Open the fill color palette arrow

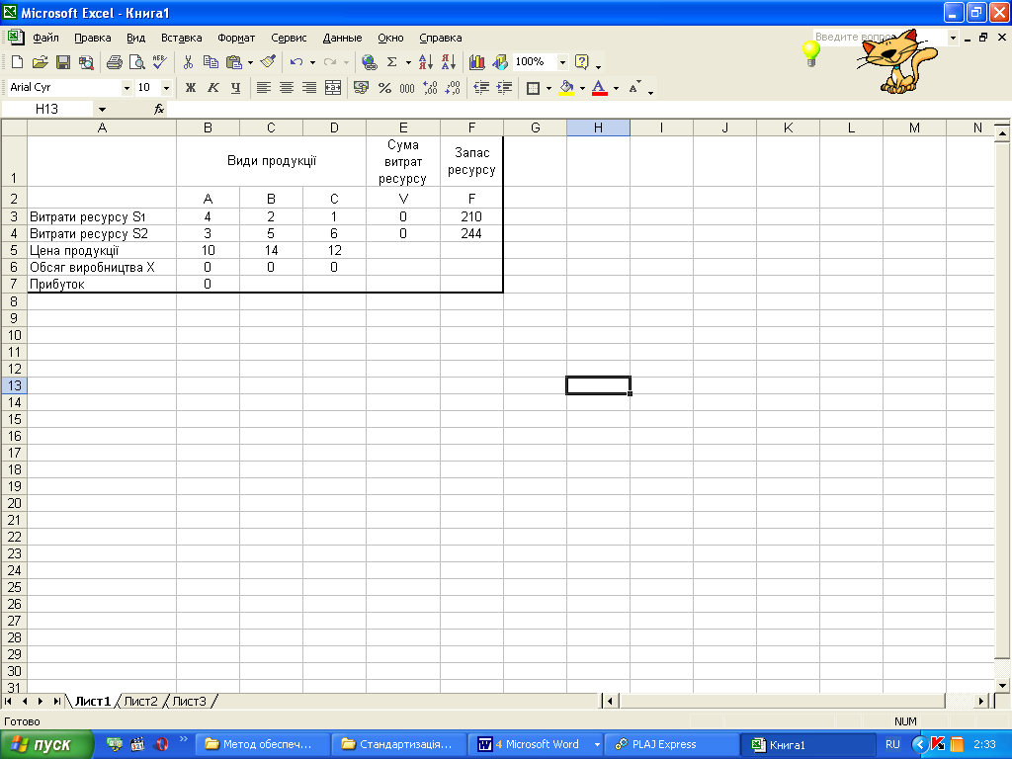point(582,88)
